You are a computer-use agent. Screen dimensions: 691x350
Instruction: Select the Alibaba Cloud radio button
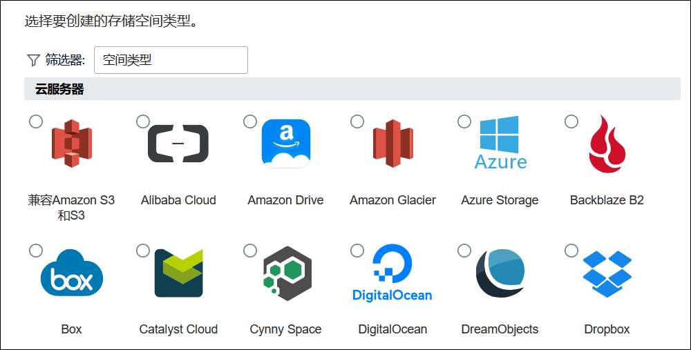[x=143, y=121]
